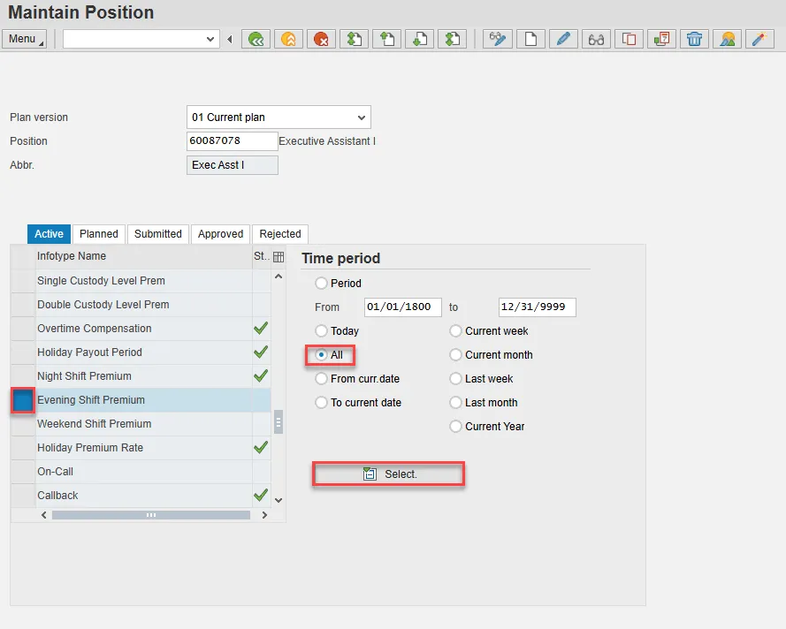Click the Delete trash can icon
The height and width of the screenshot is (629, 786).
click(x=695, y=39)
